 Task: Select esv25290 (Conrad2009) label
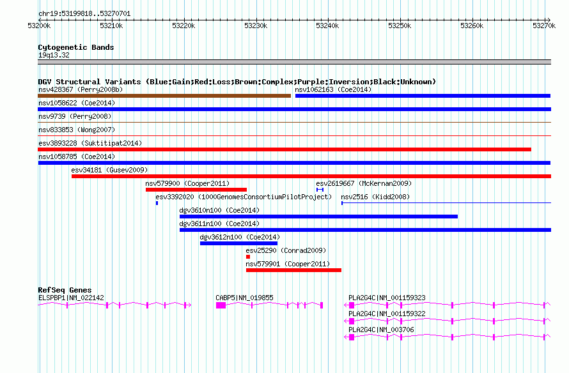click(286, 250)
